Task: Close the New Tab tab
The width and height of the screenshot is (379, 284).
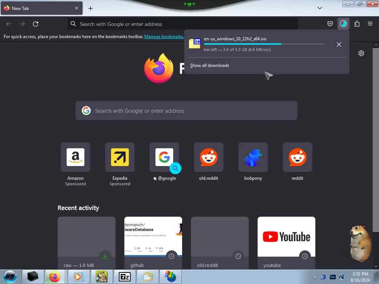Action: pyautogui.click(x=77, y=8)
